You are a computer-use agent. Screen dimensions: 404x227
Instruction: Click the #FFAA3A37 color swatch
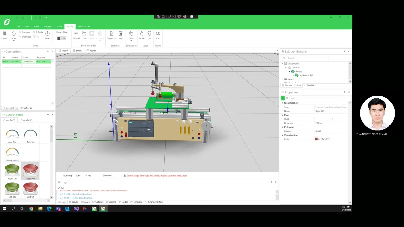316,139
